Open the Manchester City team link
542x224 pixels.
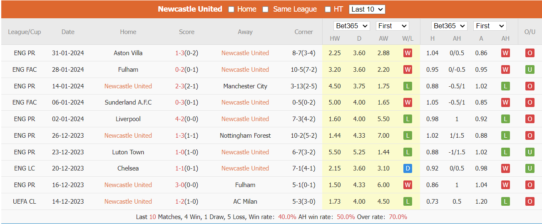245,86
